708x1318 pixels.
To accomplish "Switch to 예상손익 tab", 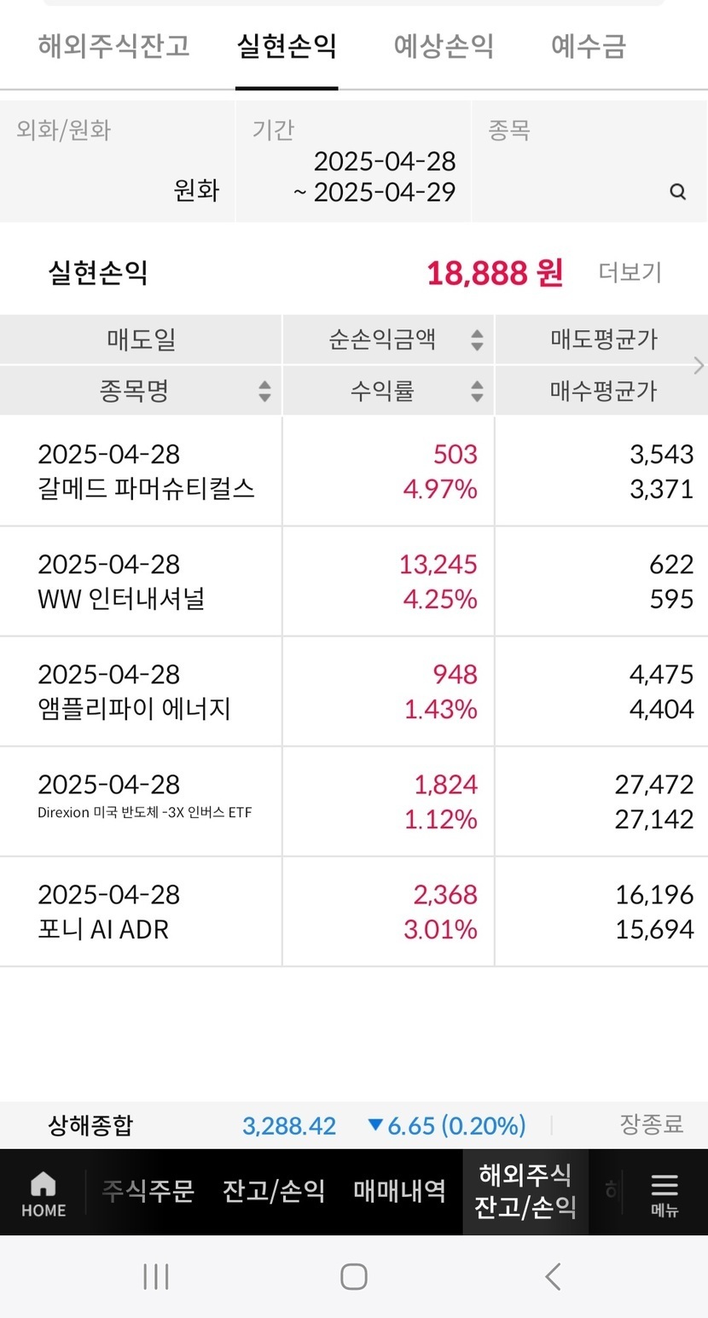I will (x=444, y=46).
